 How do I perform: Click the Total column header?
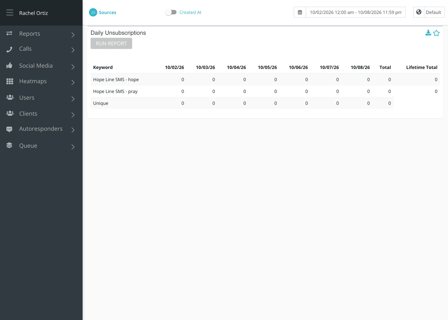point(385,67)
